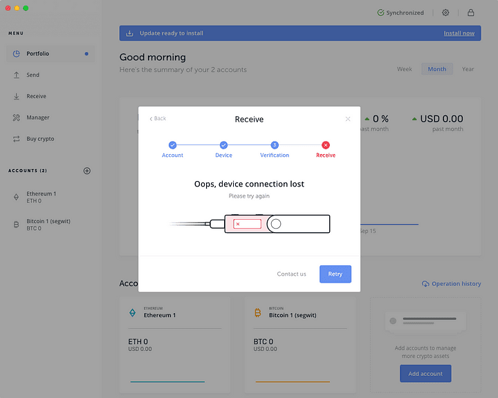The width and height of the screenshot is (498, 398).
Task: Click the Synchronized status indicator
Action: pos(400,12)
